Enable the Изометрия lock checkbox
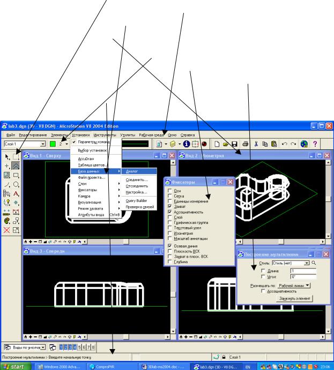Screen dimensions: 334x370 (169, 233)
